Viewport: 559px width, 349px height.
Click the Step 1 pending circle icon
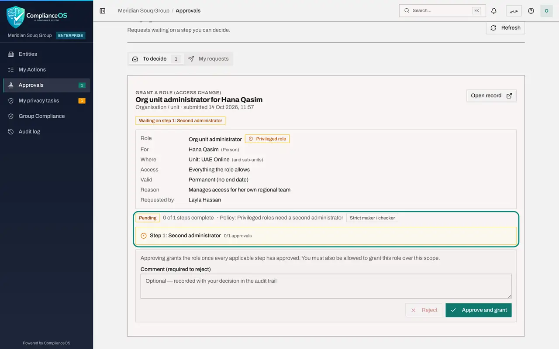[x=144, y=236]
